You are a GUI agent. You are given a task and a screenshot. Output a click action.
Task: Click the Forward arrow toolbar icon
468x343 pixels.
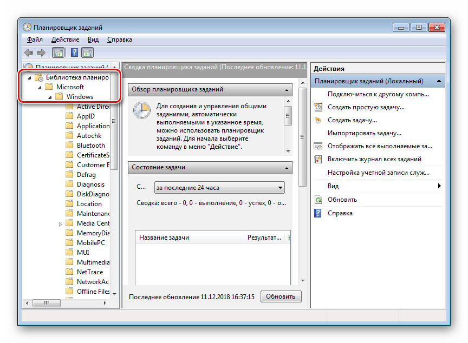point(41,52)
